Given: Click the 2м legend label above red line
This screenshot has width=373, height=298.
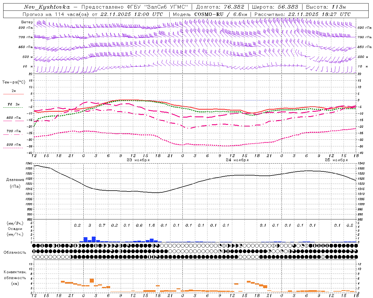Looking at the screenshot, I should [14, 91].
